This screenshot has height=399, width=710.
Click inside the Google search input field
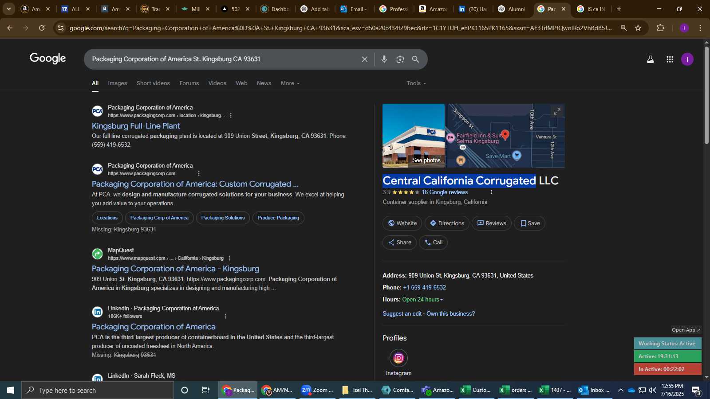click(222, 59)
